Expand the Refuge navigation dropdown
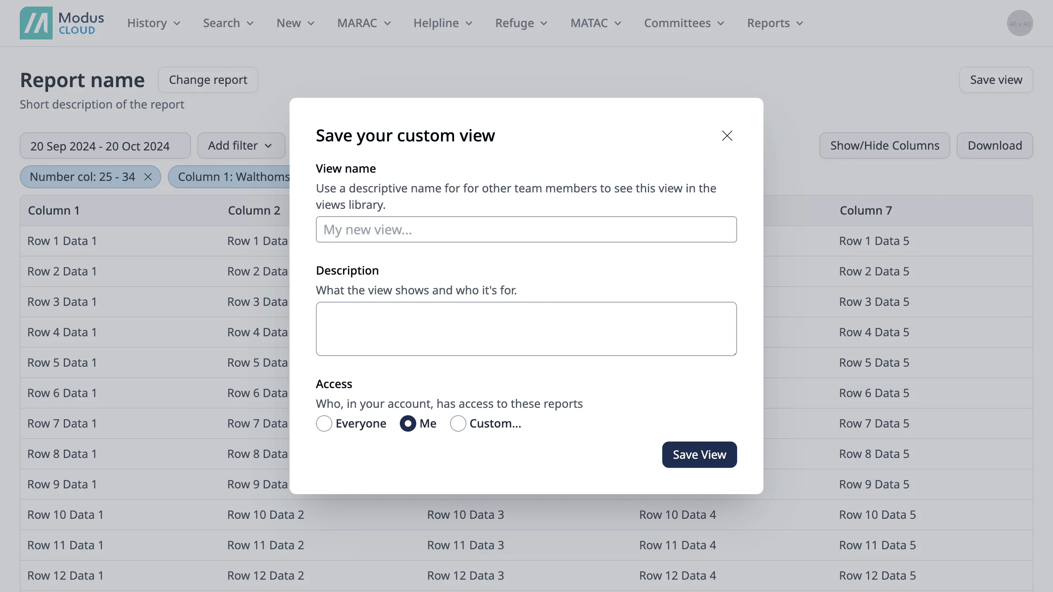This screenshot has height=592, width=1053. [x=521, y=23]
